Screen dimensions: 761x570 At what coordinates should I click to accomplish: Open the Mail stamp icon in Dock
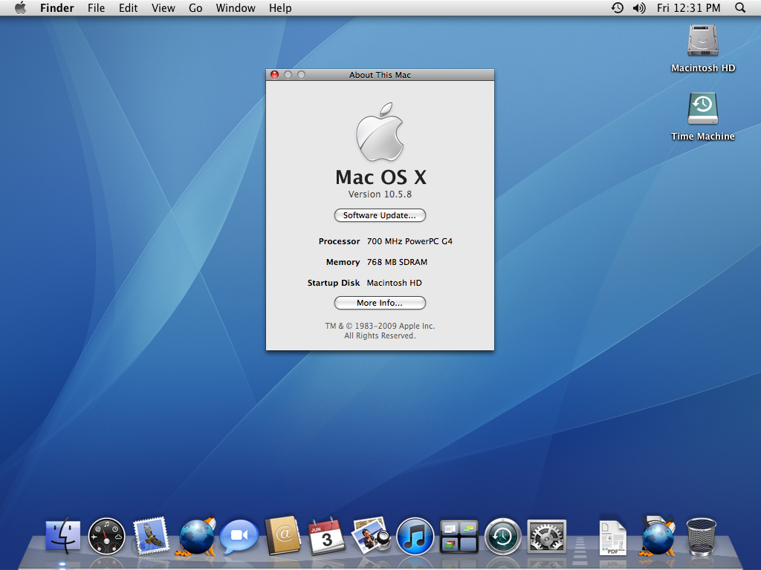pyautogui.click(x=151, y=536)
